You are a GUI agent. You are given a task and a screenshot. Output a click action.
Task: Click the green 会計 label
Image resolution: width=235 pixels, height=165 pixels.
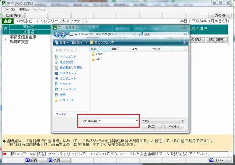[8, 21]
